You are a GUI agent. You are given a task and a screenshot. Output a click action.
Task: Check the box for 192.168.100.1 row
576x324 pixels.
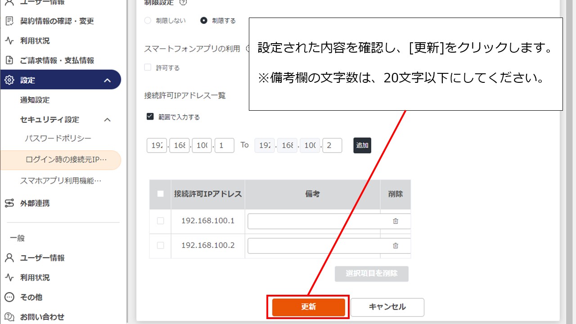161,221
